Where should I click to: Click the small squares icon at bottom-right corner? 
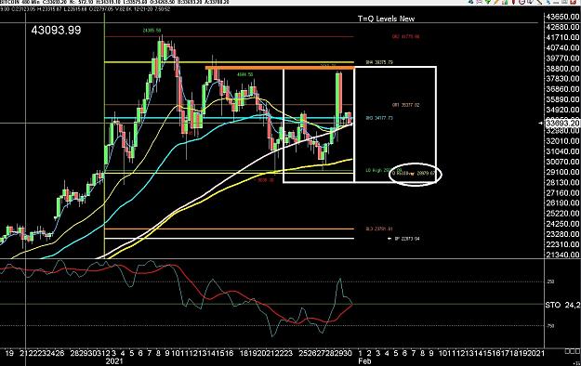(x=572, y=351)
